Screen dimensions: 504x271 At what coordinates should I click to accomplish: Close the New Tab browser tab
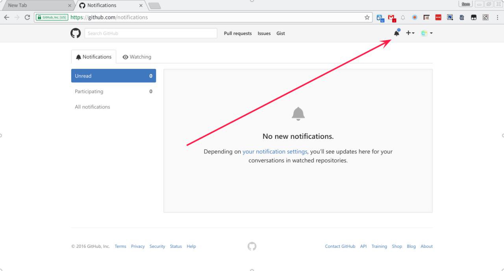[70, 6]
